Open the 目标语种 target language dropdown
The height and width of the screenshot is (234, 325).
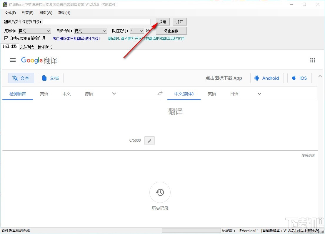click(x=90, y=30)
